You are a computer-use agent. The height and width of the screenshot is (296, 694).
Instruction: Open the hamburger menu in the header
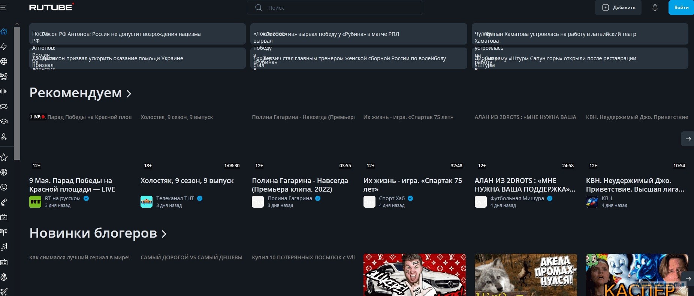(x=3, y=7)
